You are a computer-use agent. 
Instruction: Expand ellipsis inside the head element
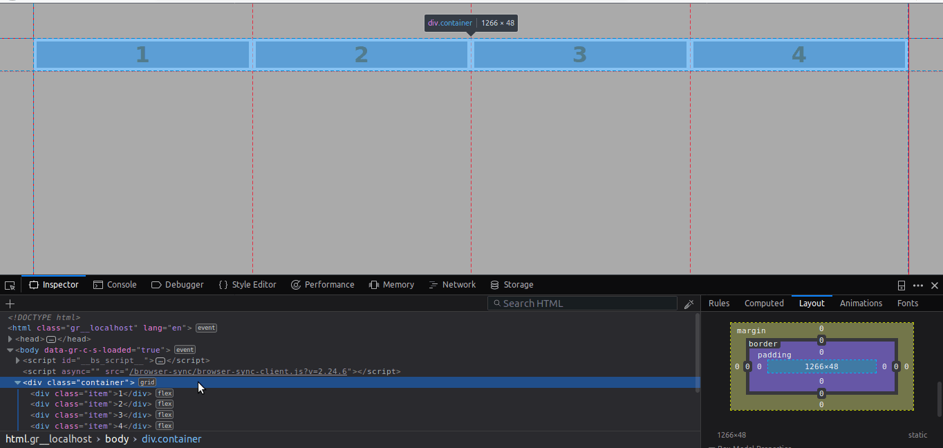coord(51,339)
